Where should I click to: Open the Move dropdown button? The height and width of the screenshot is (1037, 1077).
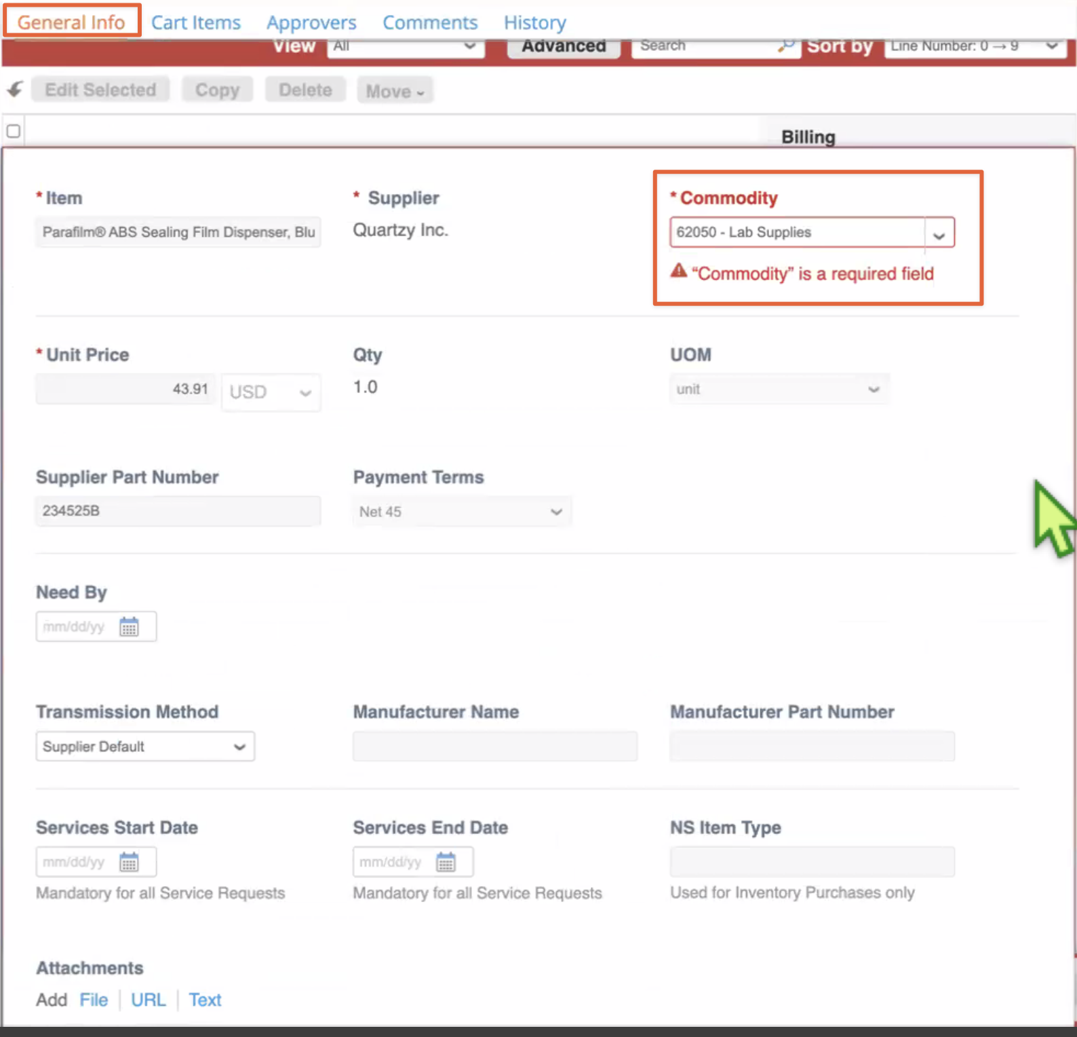(395, 90)
